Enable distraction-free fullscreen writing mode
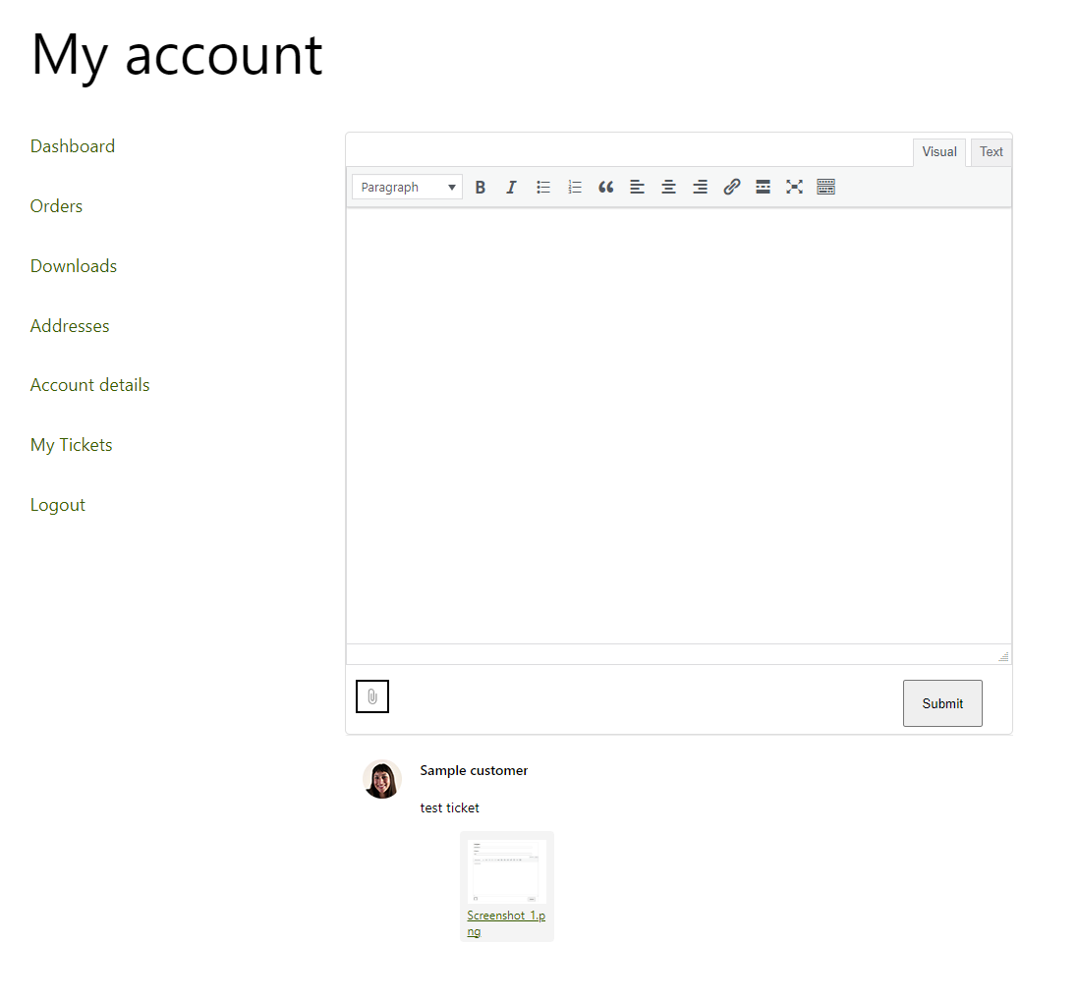Viewport: 1078px width, 1000px height. tap(794, 187)
